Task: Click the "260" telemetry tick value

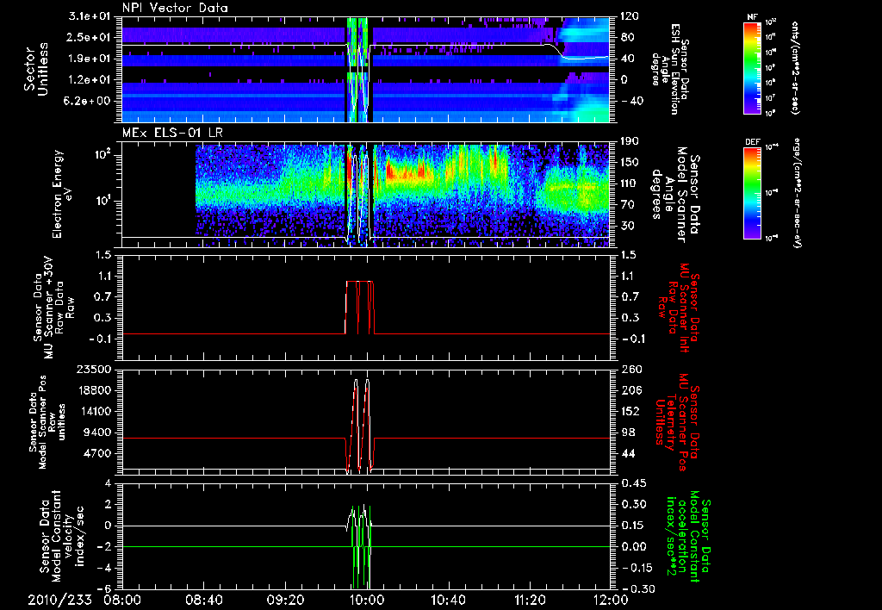Action: click(630, 370)
